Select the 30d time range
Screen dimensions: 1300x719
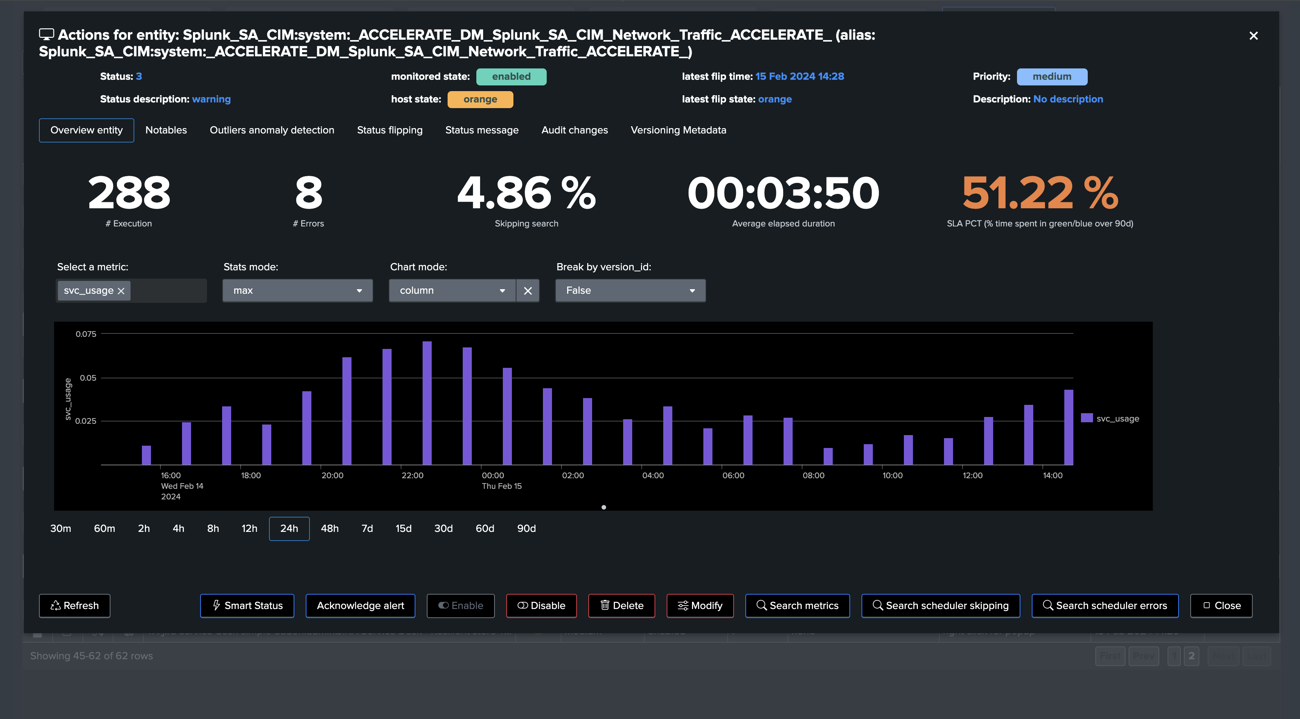point(443,528)
